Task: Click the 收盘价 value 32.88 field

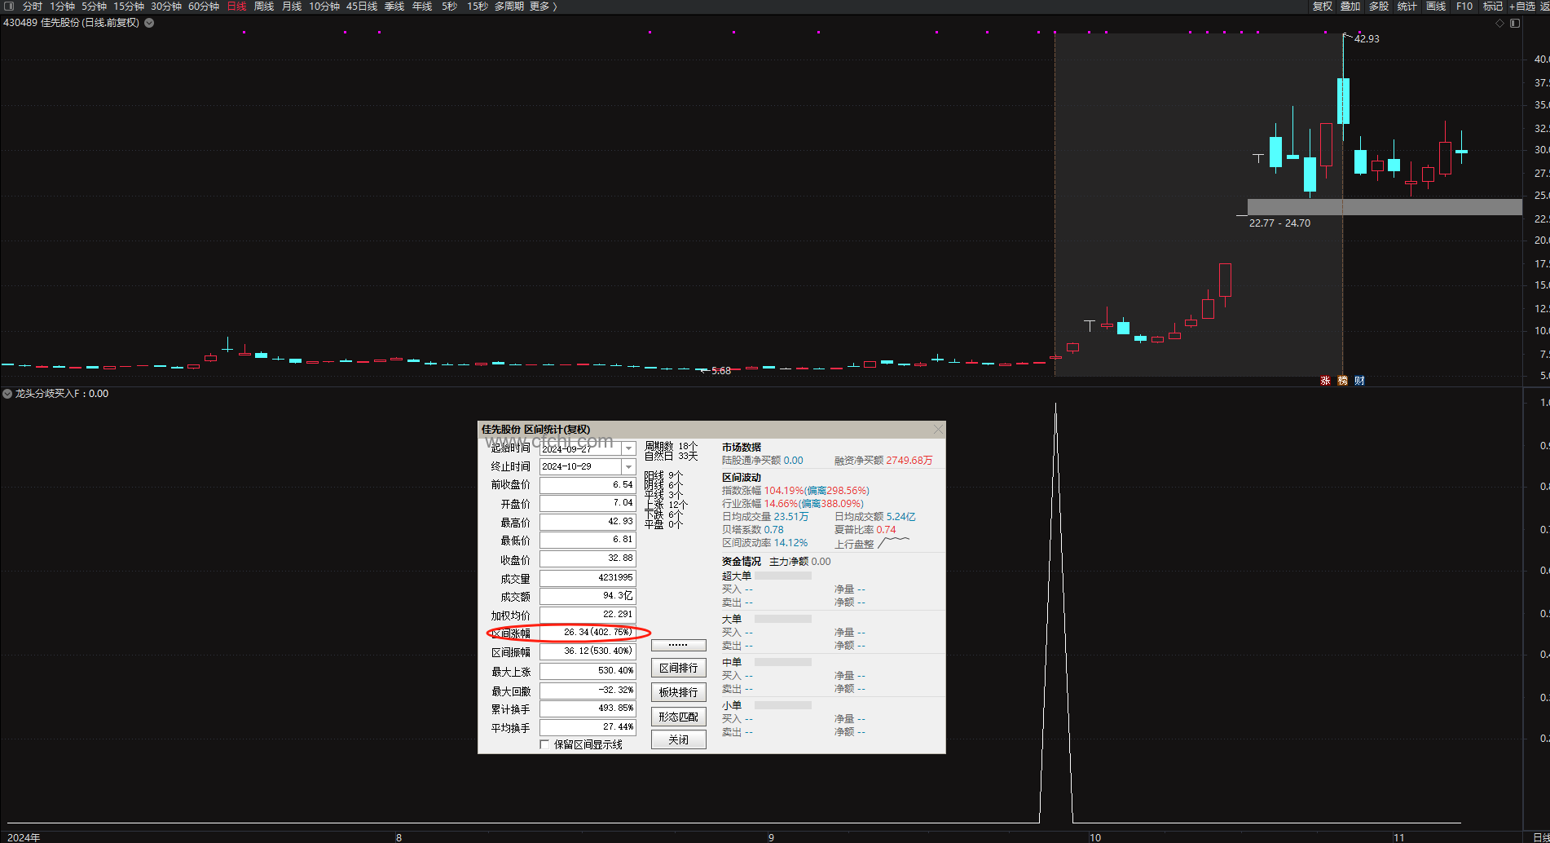Action: point(588,558)
